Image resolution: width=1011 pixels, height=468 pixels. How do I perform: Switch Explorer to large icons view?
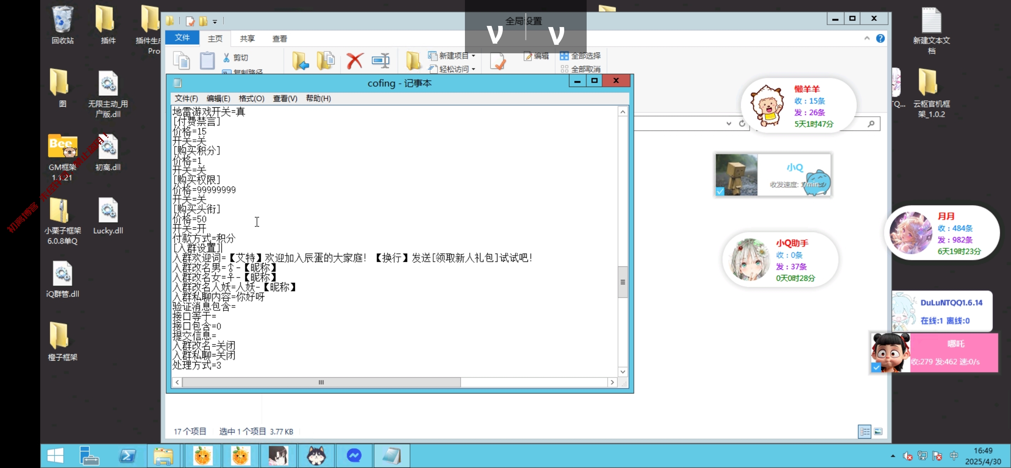click(878, 432)
